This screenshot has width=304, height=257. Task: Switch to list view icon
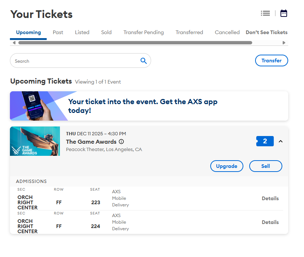tap(265, 13)
